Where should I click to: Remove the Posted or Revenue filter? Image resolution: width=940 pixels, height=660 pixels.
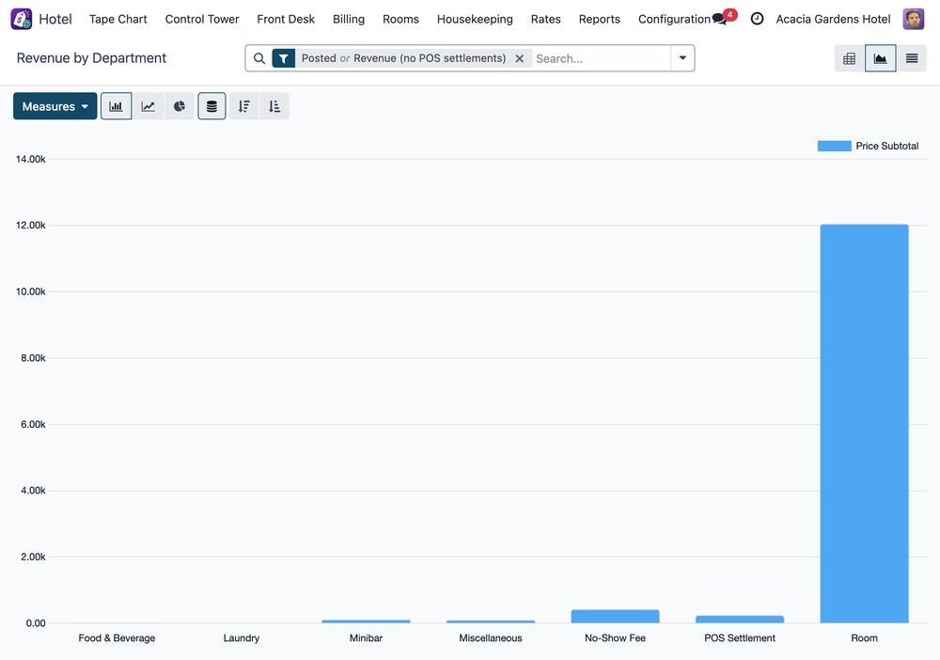click(x=520, y=58)
